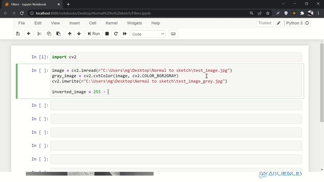Click the In [1]: prompt label
The width and height of the screenshot is (324, 182).
tap(40, 57)
